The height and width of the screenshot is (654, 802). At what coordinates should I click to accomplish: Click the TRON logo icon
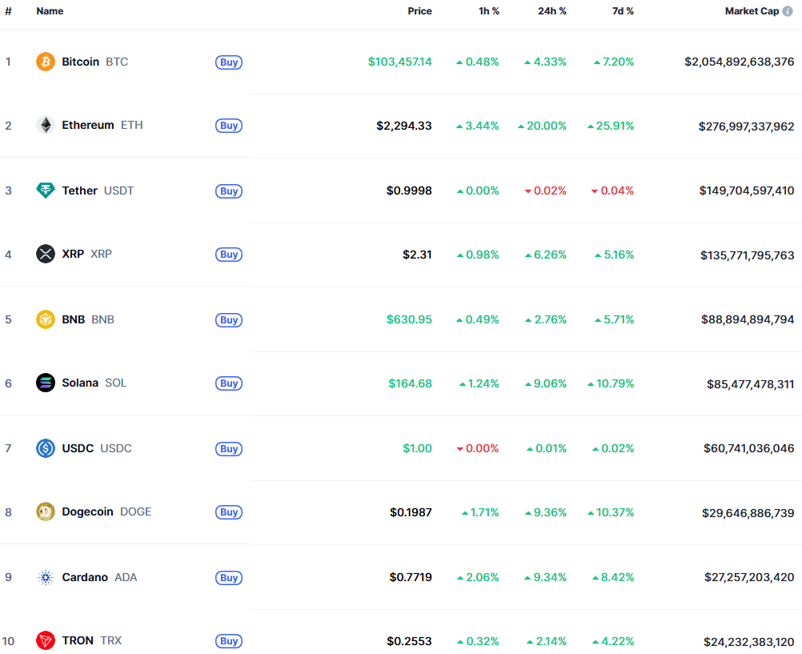pos(46,640)
